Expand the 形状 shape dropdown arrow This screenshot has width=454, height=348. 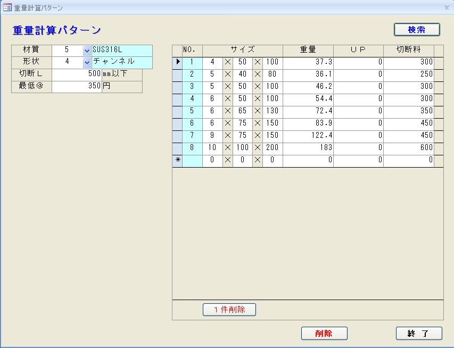coord(87,62)
